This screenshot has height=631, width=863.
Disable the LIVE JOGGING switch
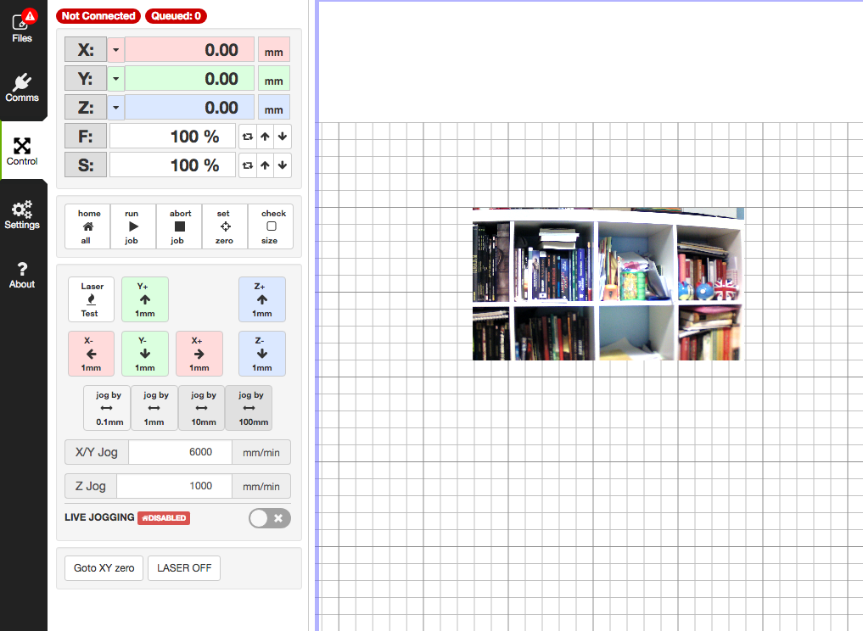269,517
